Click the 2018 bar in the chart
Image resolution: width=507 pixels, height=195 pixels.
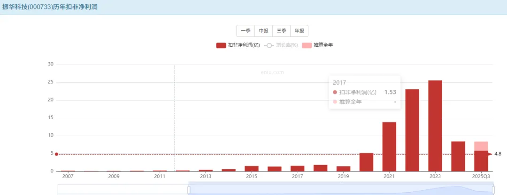321,168
